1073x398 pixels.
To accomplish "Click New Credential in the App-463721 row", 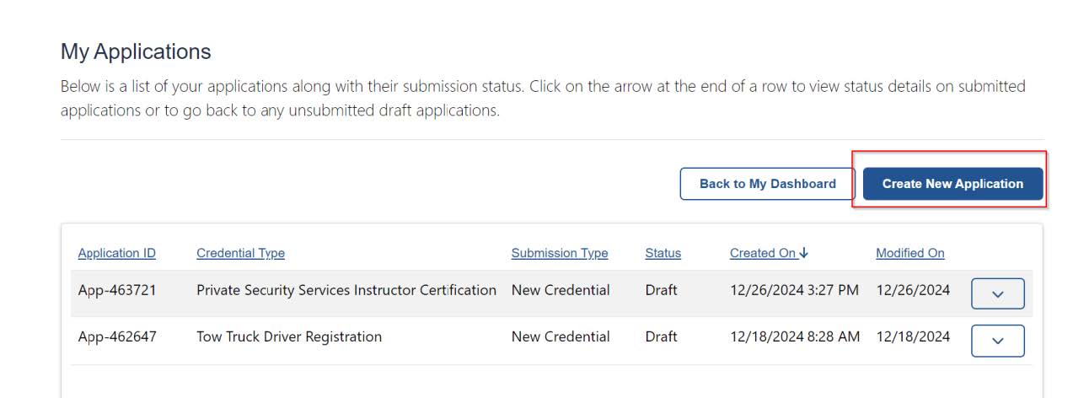I will coord(560,290).
